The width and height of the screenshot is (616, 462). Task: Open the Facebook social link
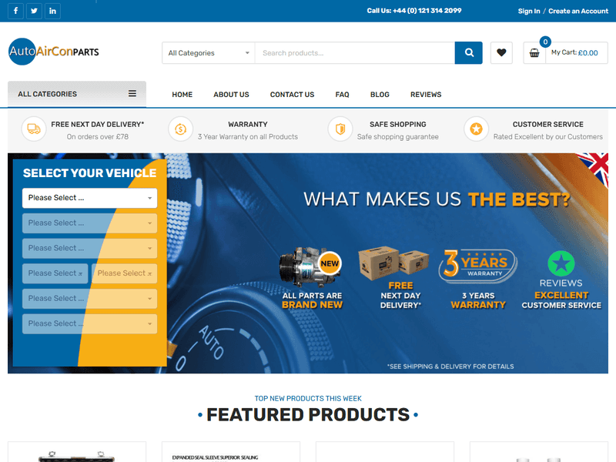(x=15, y=11)
